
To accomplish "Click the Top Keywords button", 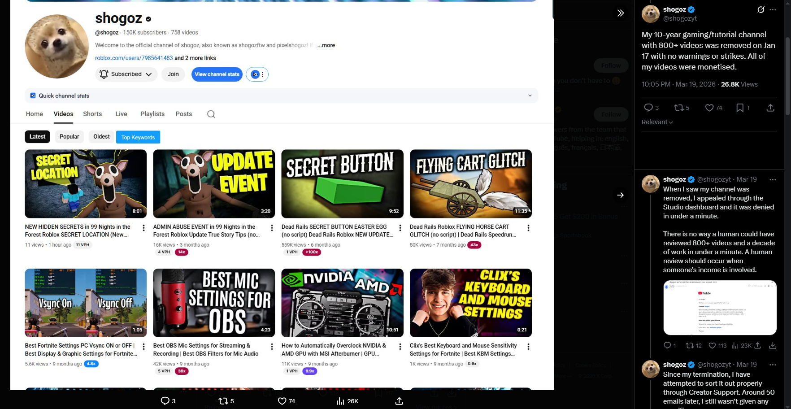I will pos(138,137).
